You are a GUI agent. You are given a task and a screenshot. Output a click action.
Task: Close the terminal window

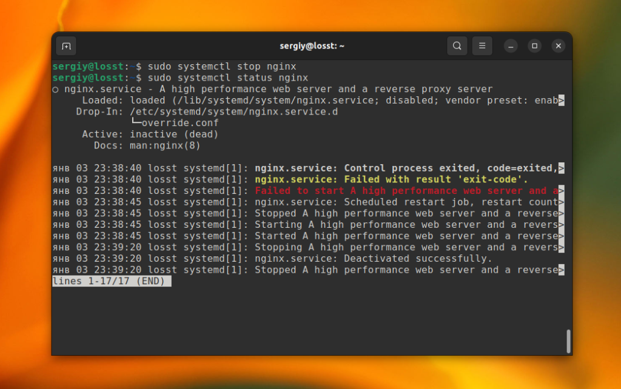point(559,46)
